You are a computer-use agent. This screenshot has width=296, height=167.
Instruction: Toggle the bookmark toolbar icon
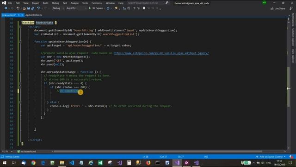(144, 8)
